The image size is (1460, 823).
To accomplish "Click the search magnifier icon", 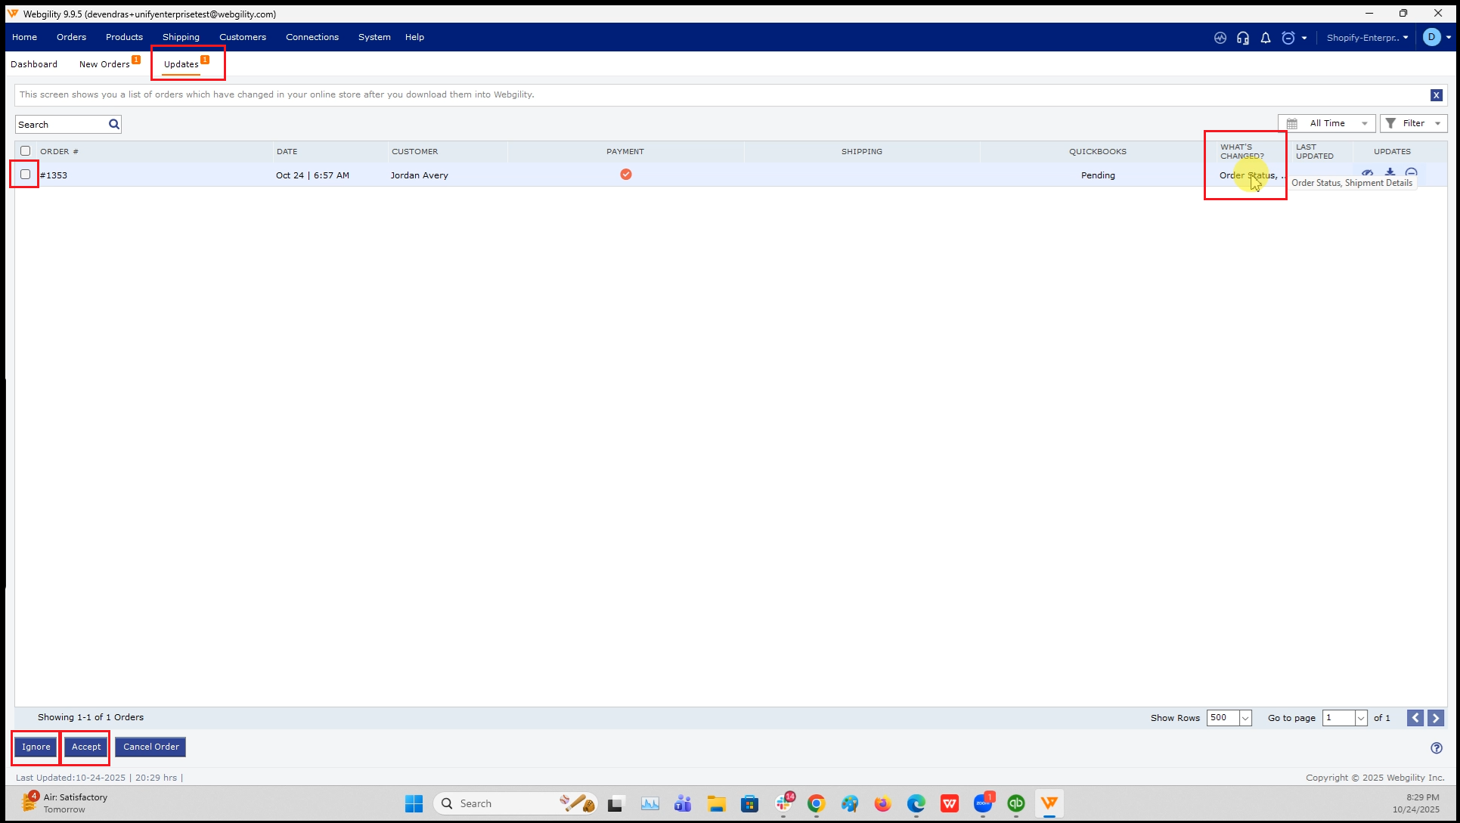I will tap(114, 124).
